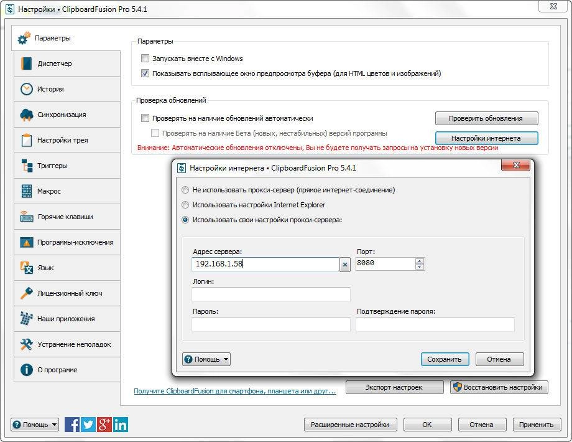
Task: Click the Экспорт настроек button
Action: [394, 387]
